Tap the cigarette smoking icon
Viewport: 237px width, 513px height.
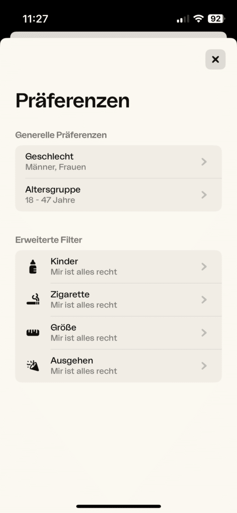pyautogui.click(x=33, y=300)
